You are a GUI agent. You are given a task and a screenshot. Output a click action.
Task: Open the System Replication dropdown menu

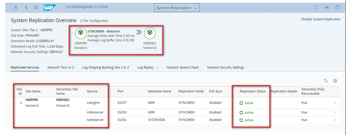pos(176,8)
